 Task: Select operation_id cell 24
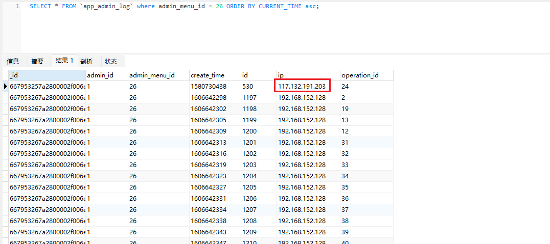click(366, 87)
